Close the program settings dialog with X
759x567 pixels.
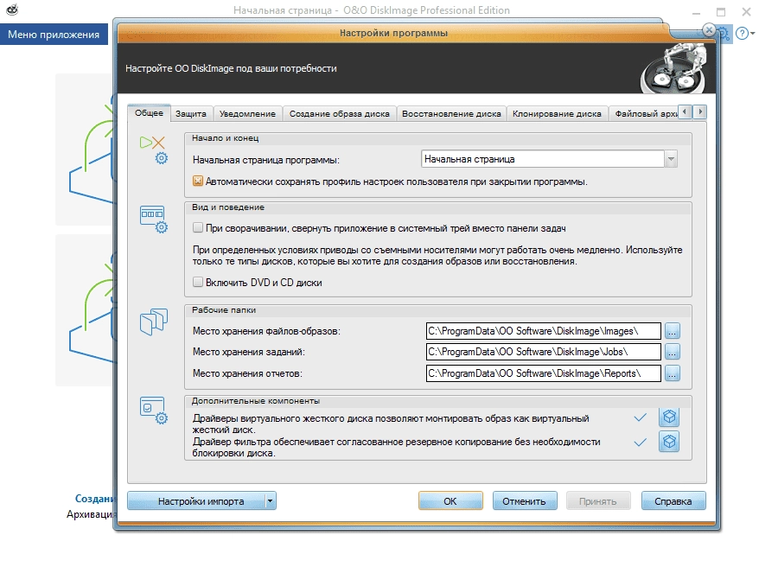click(709, 30)
